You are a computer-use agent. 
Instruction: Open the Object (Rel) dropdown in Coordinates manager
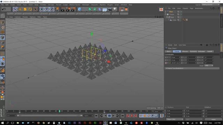(x=175, y=119)
